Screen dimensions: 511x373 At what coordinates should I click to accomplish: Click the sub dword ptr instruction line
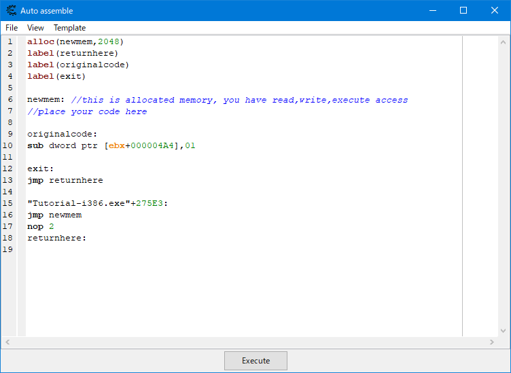click(111, 145)
